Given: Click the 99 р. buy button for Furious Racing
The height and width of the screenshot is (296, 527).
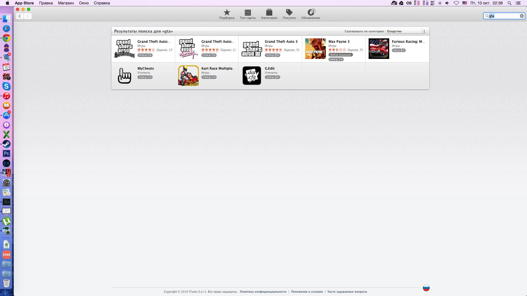Looking at the screenshot, I should 396,50.
